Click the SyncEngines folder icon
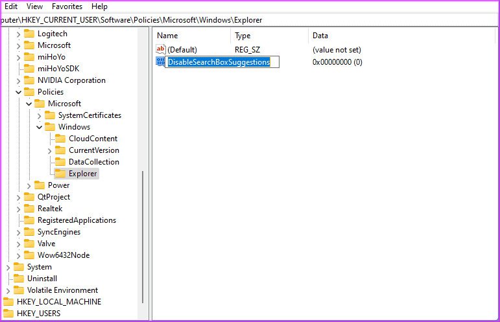This screenshot has width=500, height=322. pos(29,232)
